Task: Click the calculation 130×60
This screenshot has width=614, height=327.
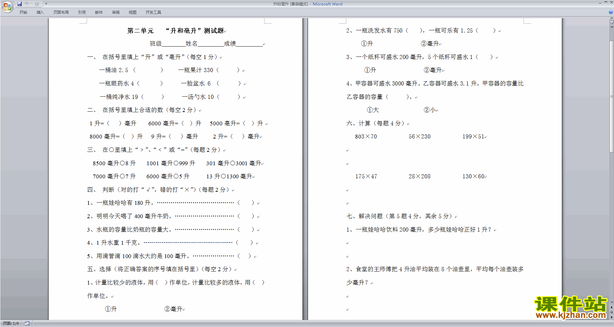Action: 473,176
